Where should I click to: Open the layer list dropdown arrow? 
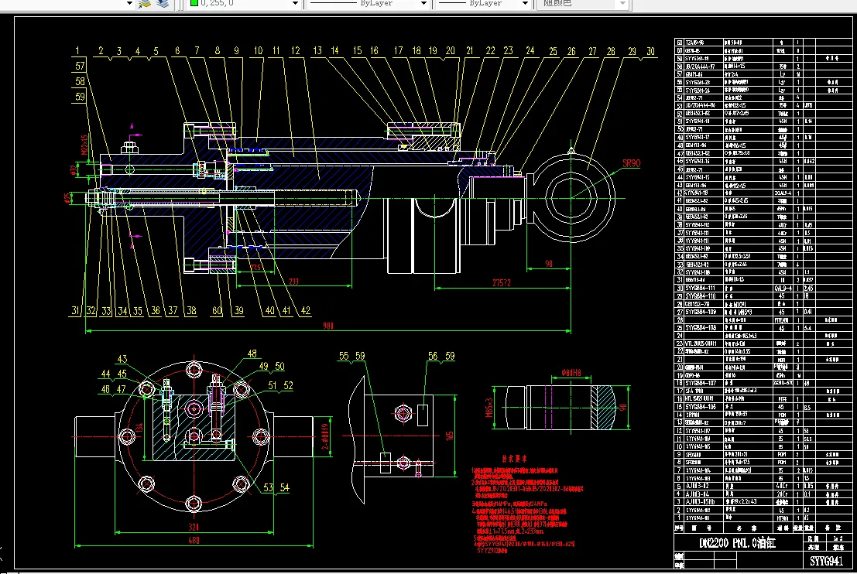tap(129, 3)
